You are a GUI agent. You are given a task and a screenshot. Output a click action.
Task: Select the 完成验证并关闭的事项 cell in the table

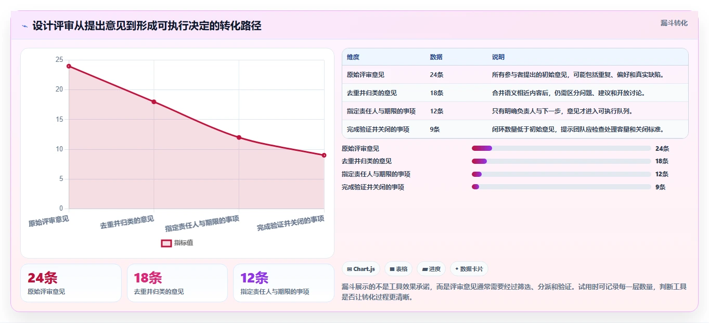(x=378, y=130)
